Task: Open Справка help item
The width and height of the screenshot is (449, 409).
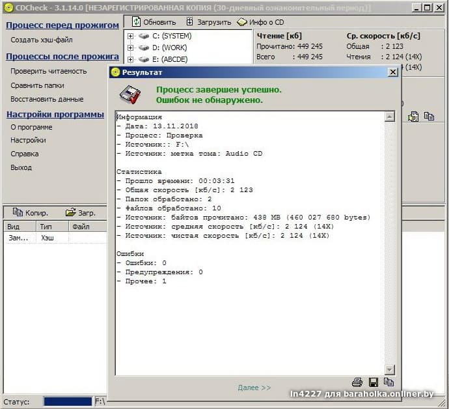Action: coord(25,154)
